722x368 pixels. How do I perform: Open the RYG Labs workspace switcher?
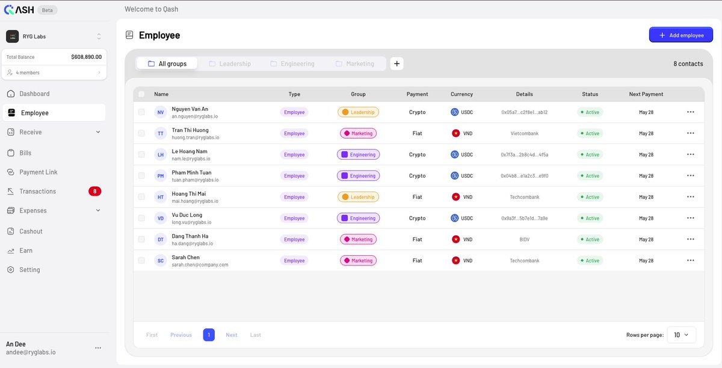click(x=55, y=37)
